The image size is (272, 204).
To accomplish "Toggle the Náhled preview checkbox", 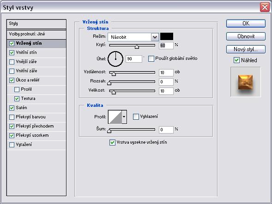I will (236, 60).
